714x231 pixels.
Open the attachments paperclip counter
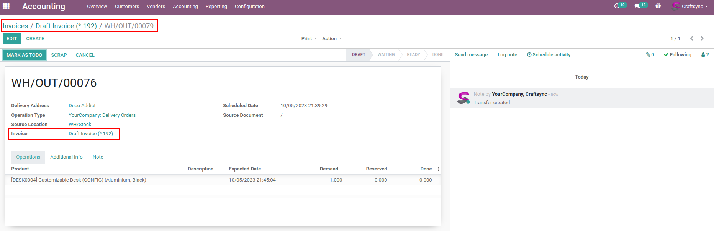pos(650,55)
